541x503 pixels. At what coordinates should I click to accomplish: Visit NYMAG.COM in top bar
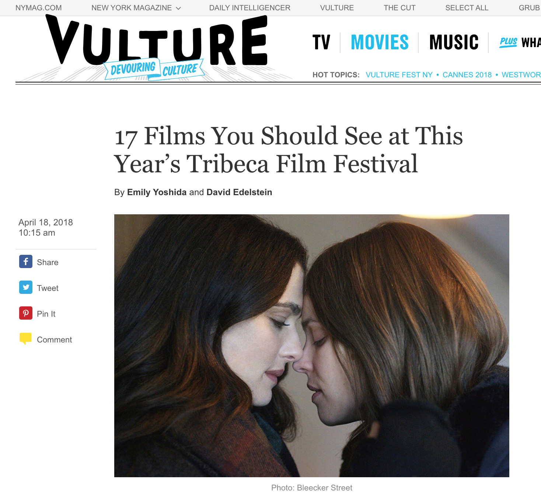39,8
